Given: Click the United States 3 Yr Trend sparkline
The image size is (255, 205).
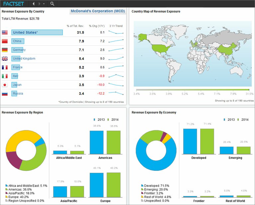Looking at the screenshot, I should point(116,32).
